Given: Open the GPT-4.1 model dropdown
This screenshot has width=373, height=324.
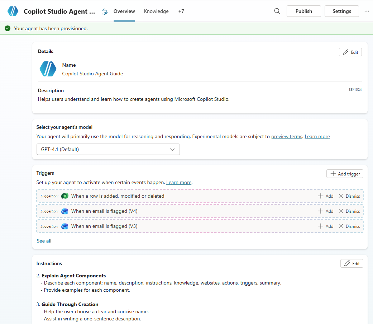Looking at the screenshot, I should (x=108, y=149).
